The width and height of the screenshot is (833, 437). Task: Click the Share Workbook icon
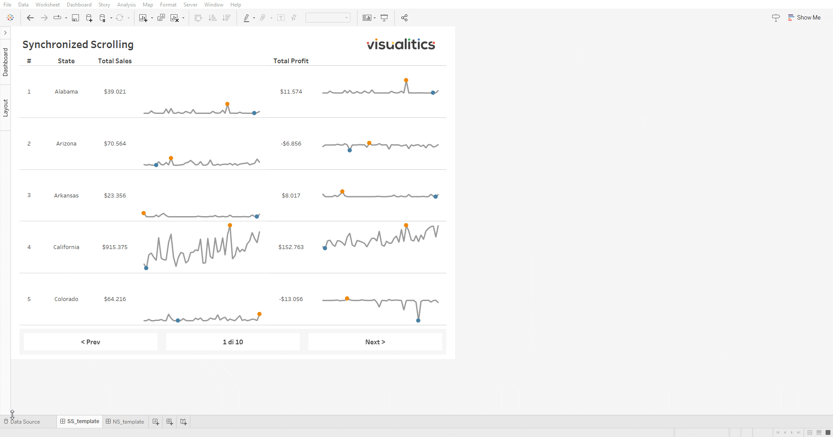coord(404,18)
